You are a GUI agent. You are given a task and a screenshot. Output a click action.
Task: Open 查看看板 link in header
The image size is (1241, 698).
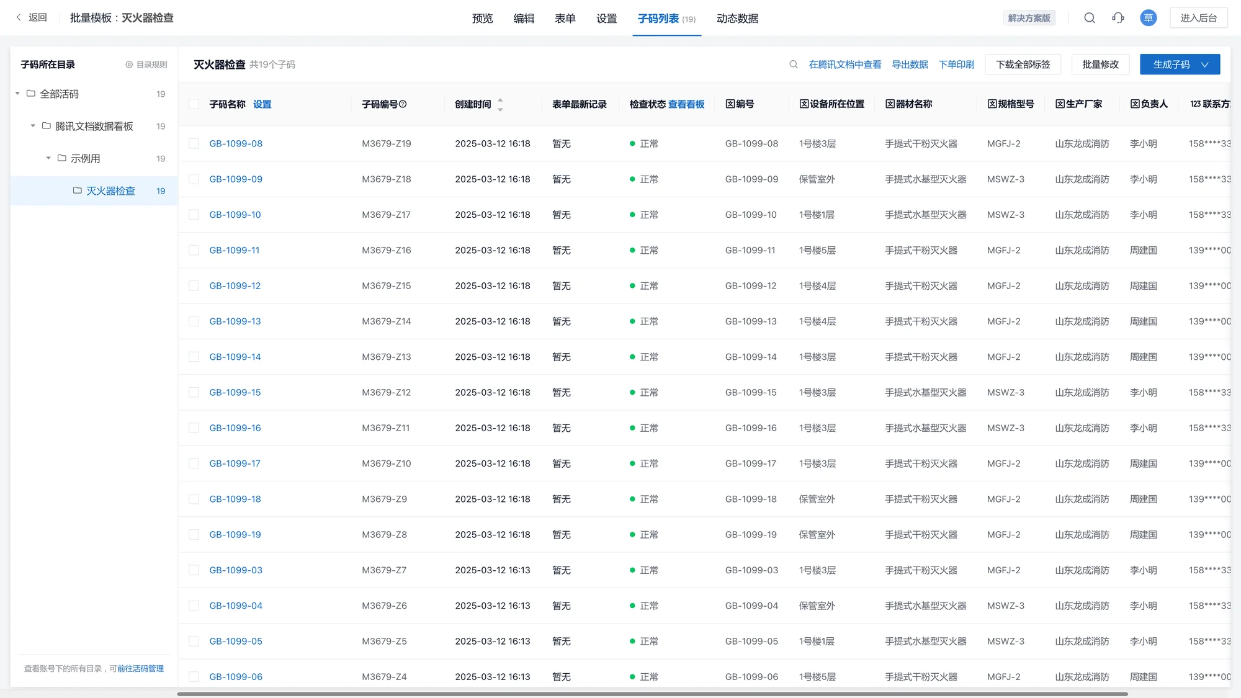pyautogui.click(x=686, y=104)
